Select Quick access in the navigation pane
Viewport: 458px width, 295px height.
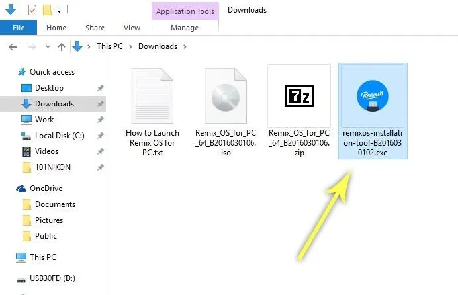[52, 72]
